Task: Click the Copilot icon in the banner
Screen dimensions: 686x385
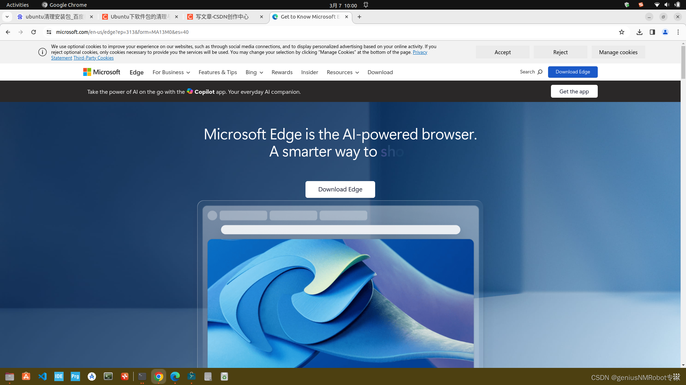Action: click(189, 91)
